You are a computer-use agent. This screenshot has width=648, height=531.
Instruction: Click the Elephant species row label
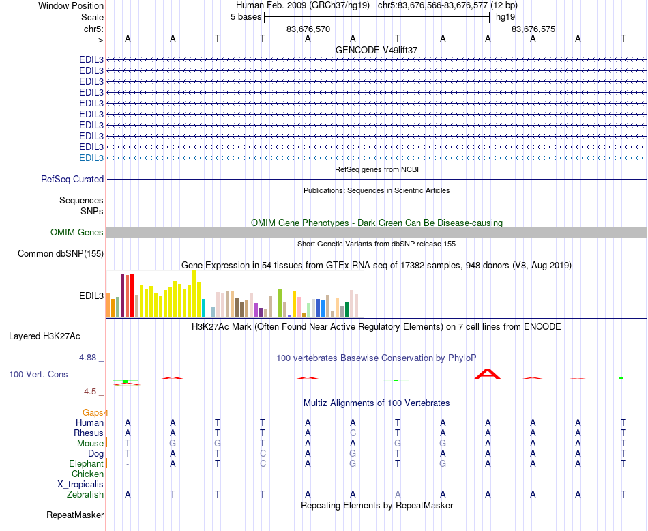click(x=86, y=463)
